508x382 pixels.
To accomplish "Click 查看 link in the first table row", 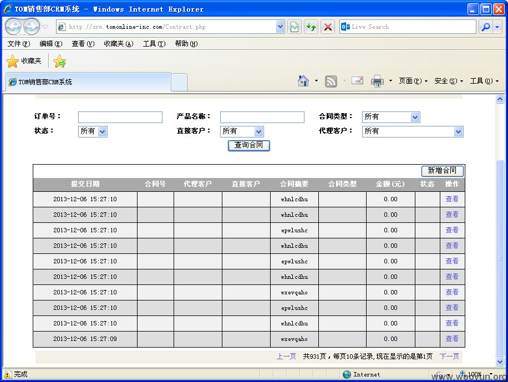I will point(452,199).
